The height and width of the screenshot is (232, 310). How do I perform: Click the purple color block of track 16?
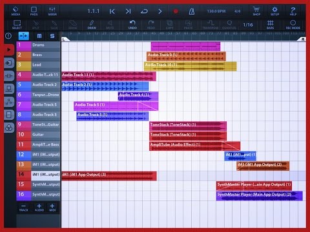[24, 195]
